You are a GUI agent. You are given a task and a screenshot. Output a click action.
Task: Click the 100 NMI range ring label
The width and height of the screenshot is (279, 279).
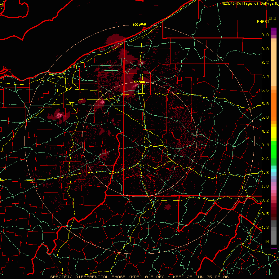click(x=139, y=24)
